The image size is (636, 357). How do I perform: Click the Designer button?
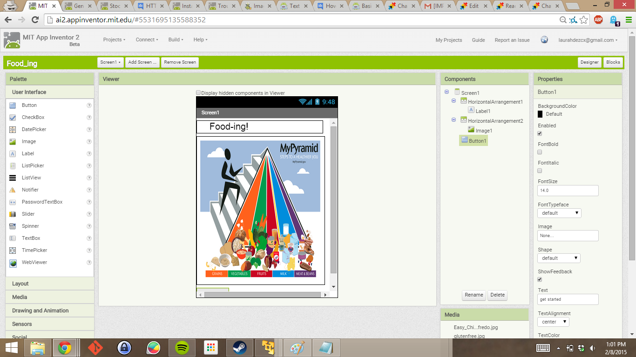[x=589, y=62]
